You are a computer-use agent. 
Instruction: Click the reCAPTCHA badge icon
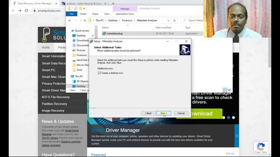(261, 147)
